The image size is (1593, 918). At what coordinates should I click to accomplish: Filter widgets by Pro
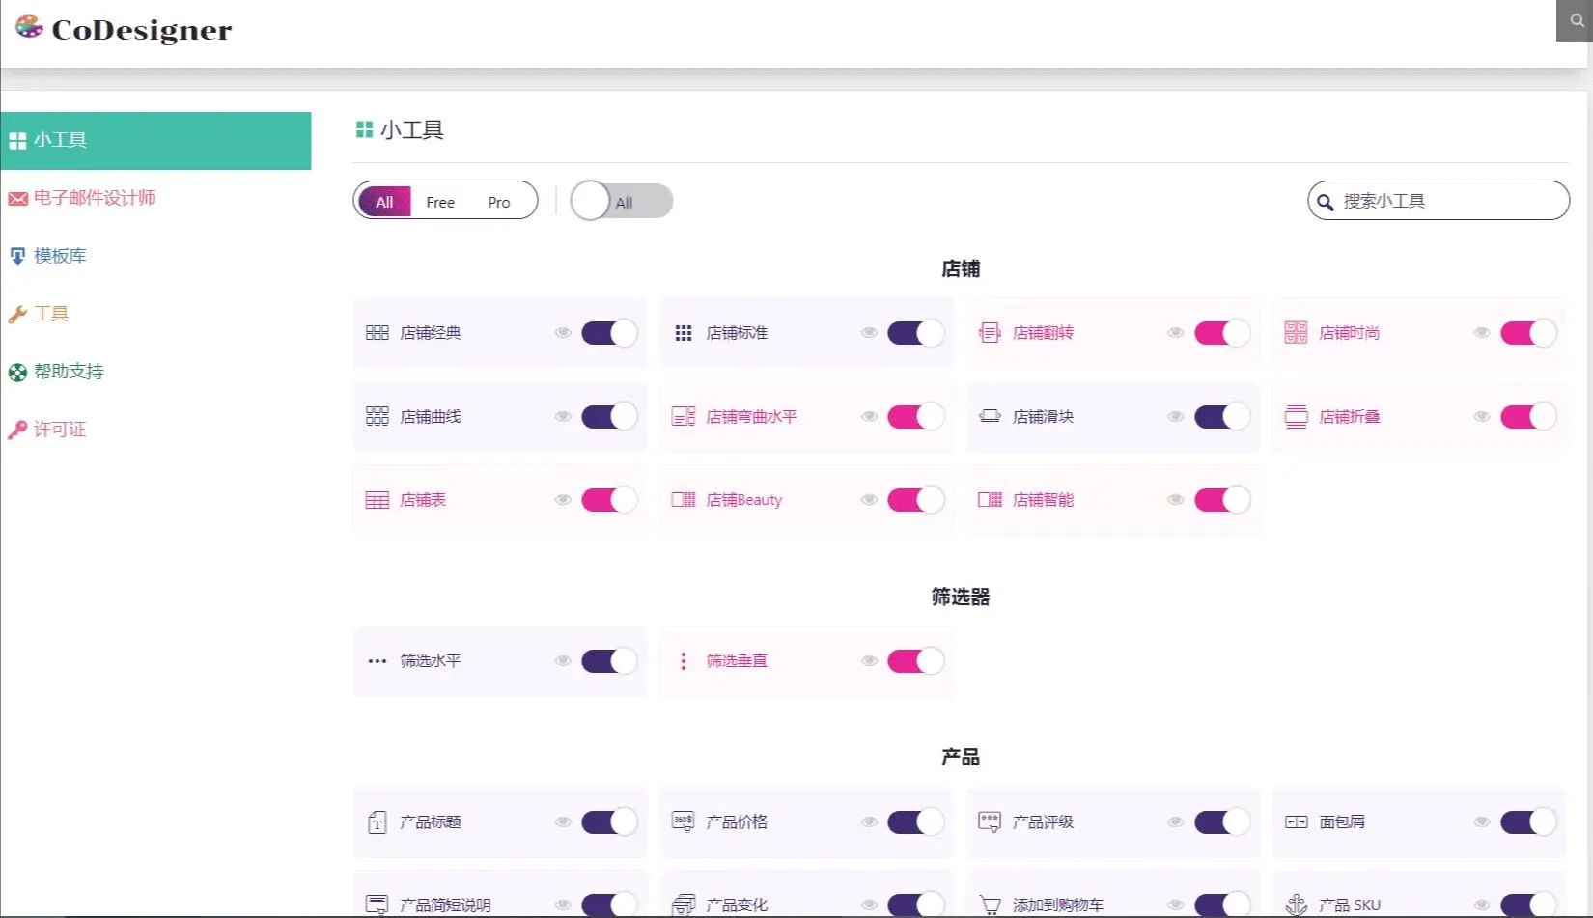click(499, 202)
